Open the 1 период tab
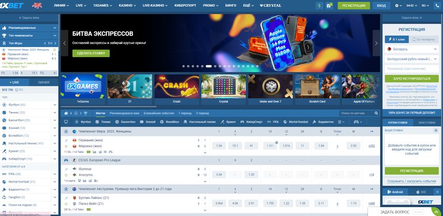 185,113
